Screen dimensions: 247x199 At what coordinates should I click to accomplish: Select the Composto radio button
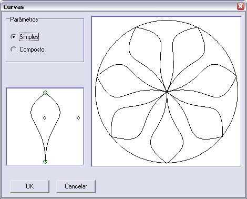tap(14, 49)
